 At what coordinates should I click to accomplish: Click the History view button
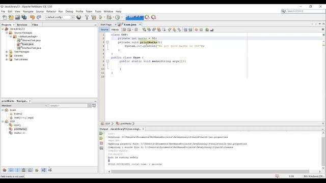coord(115,29)
